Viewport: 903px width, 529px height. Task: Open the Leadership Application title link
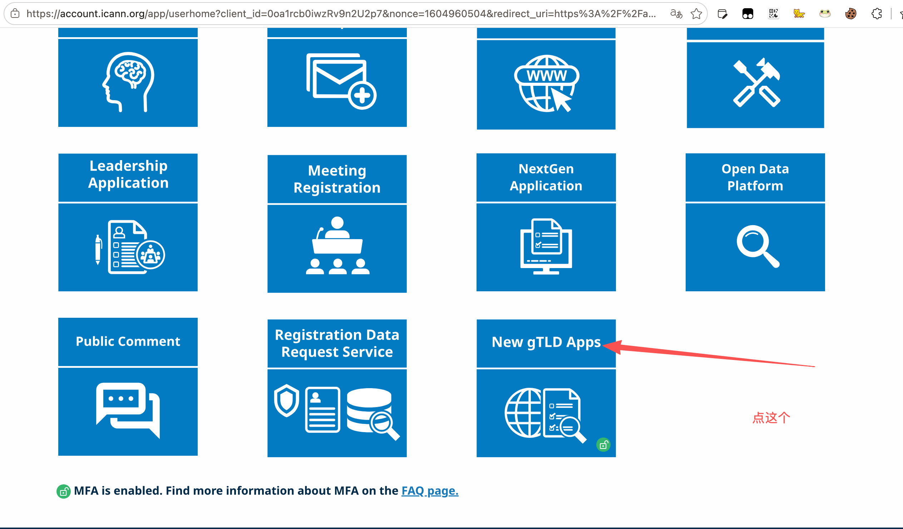128,174
